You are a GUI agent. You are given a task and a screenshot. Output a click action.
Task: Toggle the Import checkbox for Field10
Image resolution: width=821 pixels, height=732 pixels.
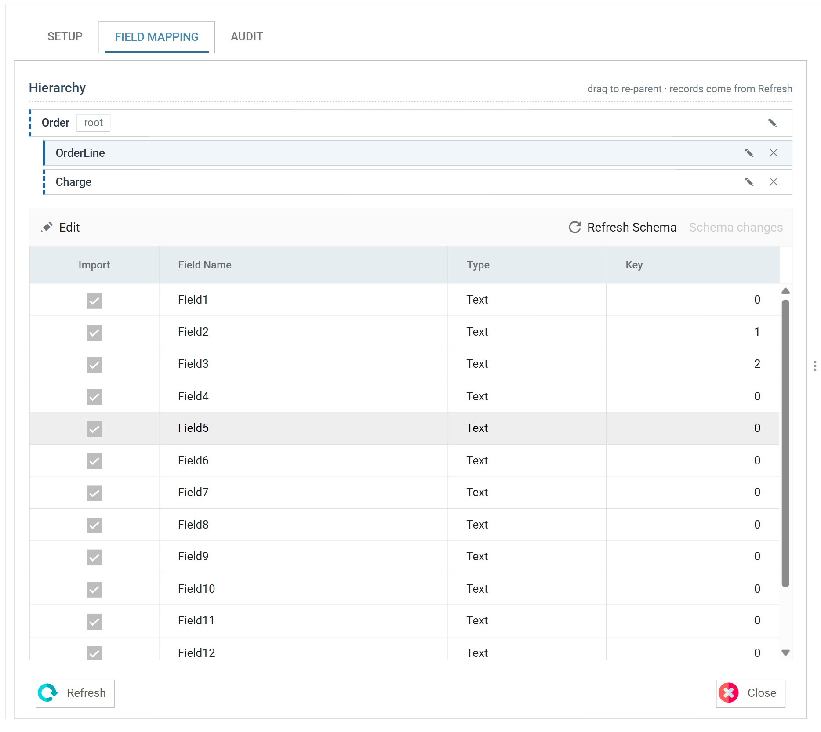point(94,589)
